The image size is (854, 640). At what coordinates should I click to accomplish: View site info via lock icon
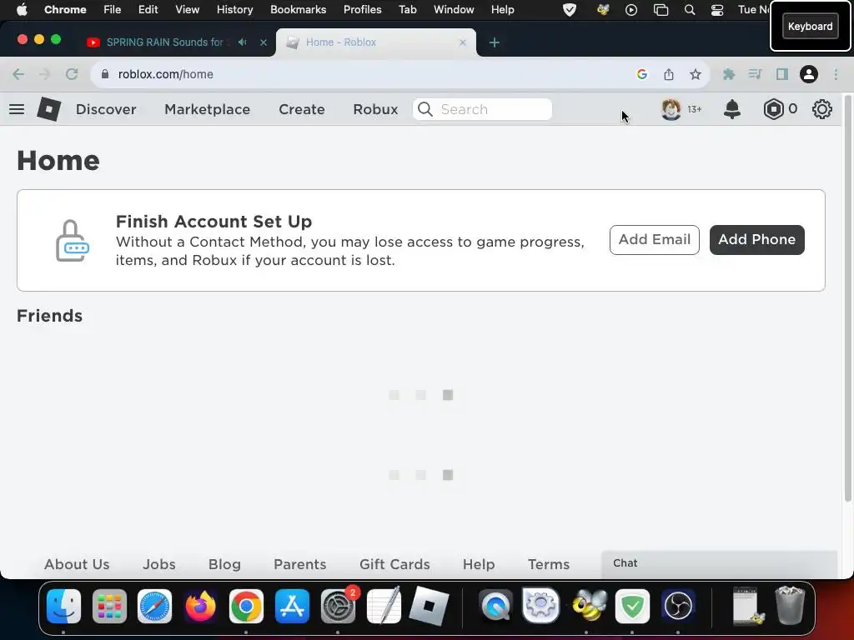[x=105, y=74]
